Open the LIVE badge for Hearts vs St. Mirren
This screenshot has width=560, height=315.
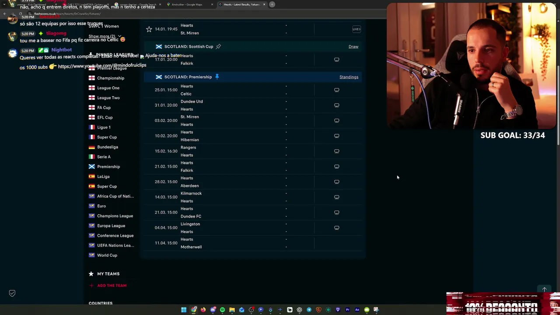pos(357,29)
